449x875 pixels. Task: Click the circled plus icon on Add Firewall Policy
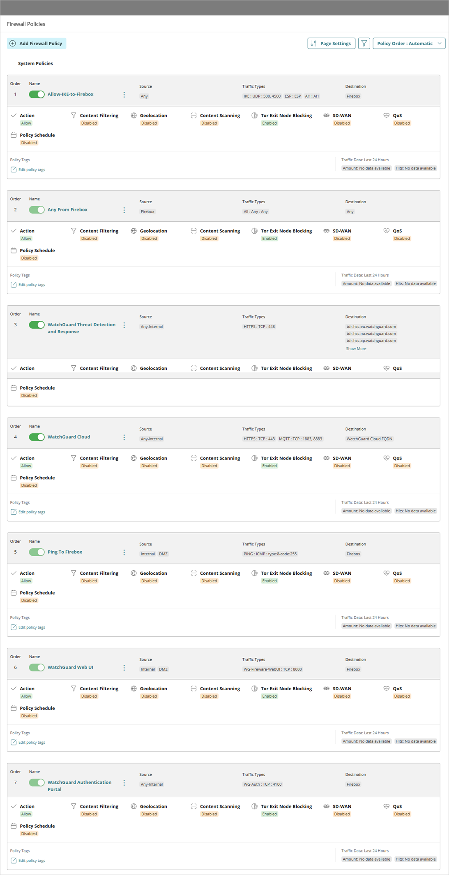click(13, 43)
